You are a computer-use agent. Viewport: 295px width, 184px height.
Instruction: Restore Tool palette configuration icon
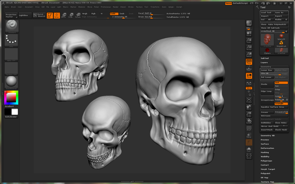tap(289, 7)
